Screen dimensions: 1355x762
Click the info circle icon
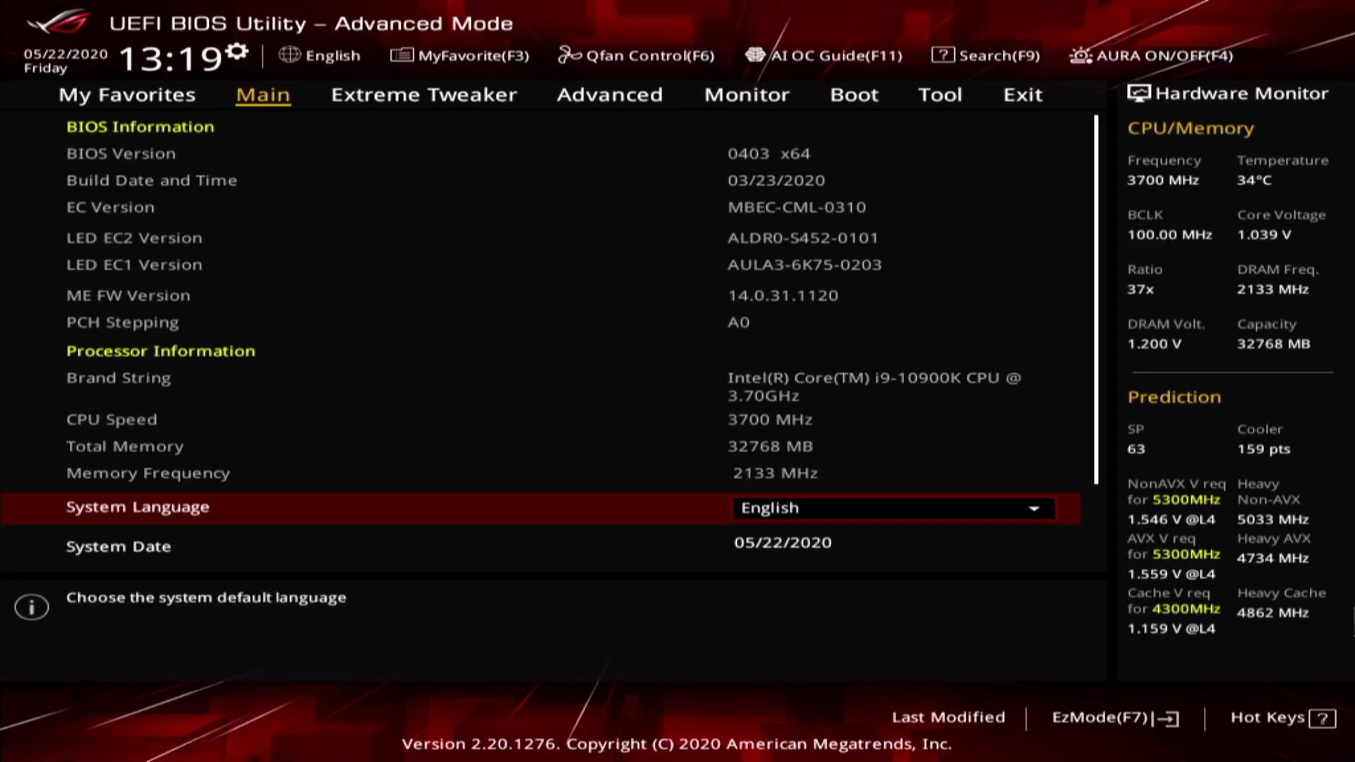tap(32, 606)
